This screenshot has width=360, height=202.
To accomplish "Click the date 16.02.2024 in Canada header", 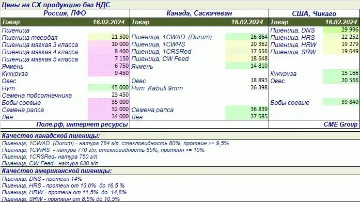I will point(247,22).
